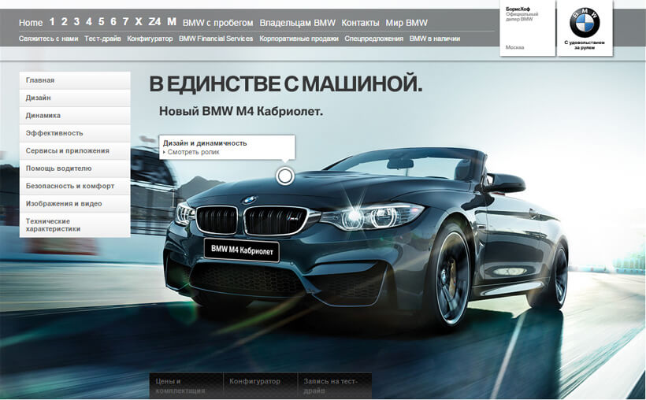Click the arrow before Смотреть ролик
The width and height of the screenshot is (646, 400).
pos(164,153)
